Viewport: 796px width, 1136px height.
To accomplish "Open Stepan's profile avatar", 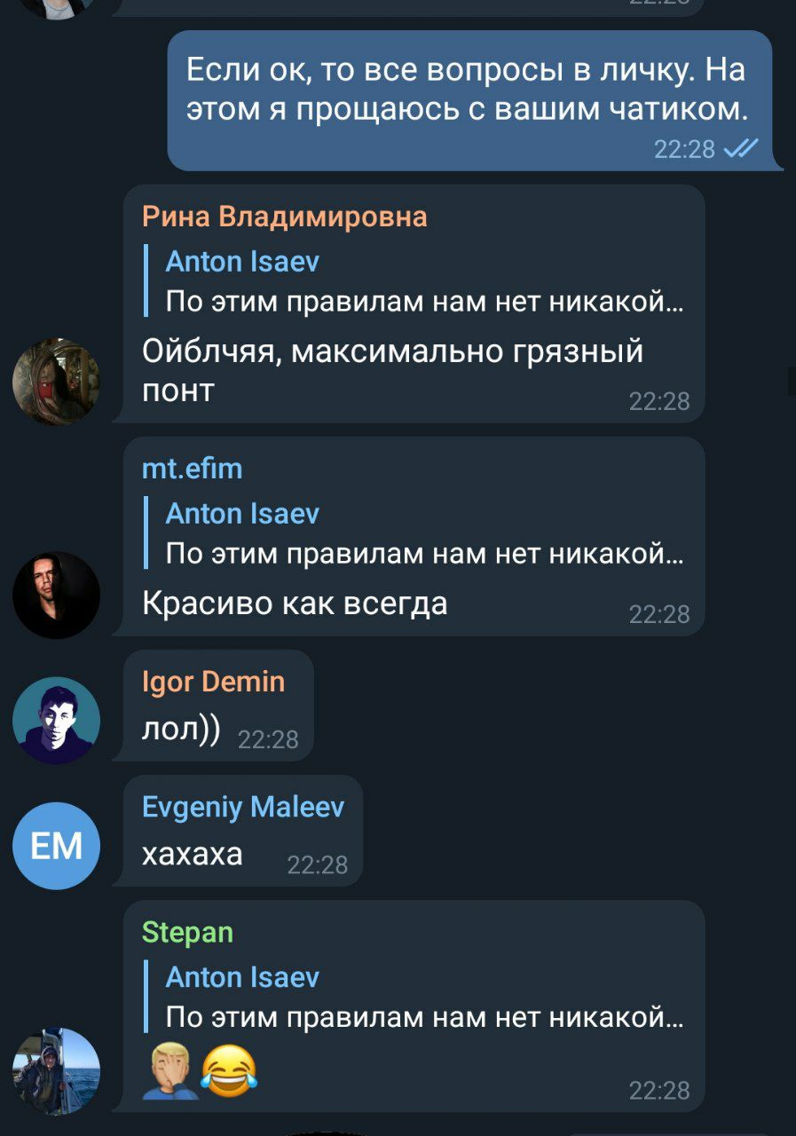I will [56, 1071].
